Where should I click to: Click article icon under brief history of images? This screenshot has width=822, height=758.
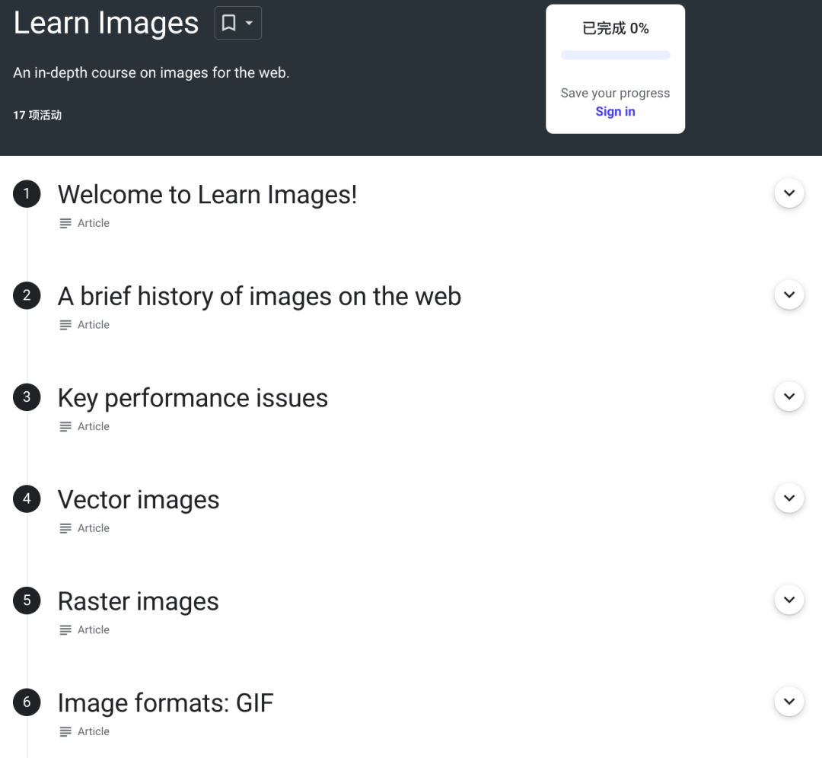(x=65, y=325)
